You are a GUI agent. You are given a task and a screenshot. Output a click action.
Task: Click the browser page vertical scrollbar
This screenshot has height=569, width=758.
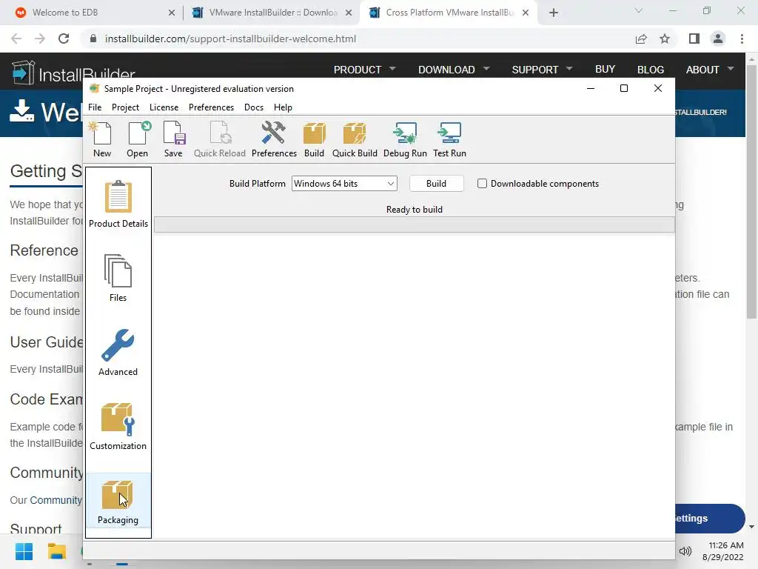[751, 191]
